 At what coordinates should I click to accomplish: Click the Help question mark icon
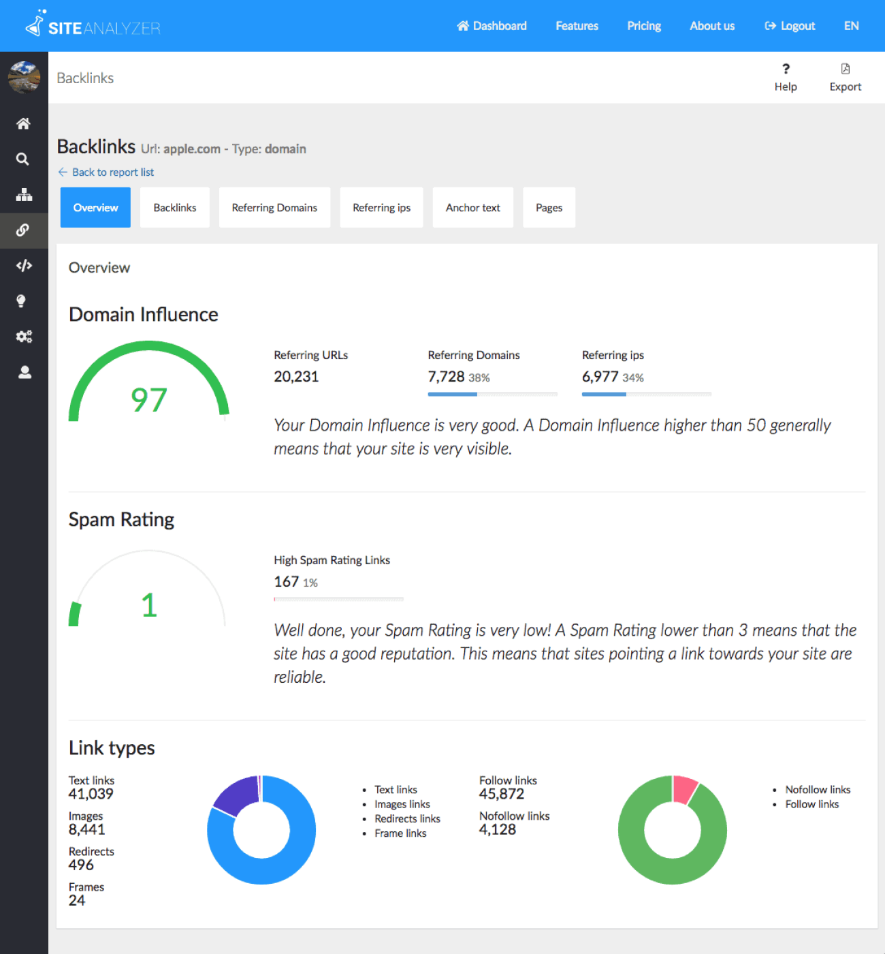(x=786, y=69)
